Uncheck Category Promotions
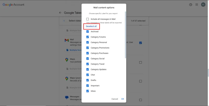This screenshot has width=209, height=106. [88, 48]
